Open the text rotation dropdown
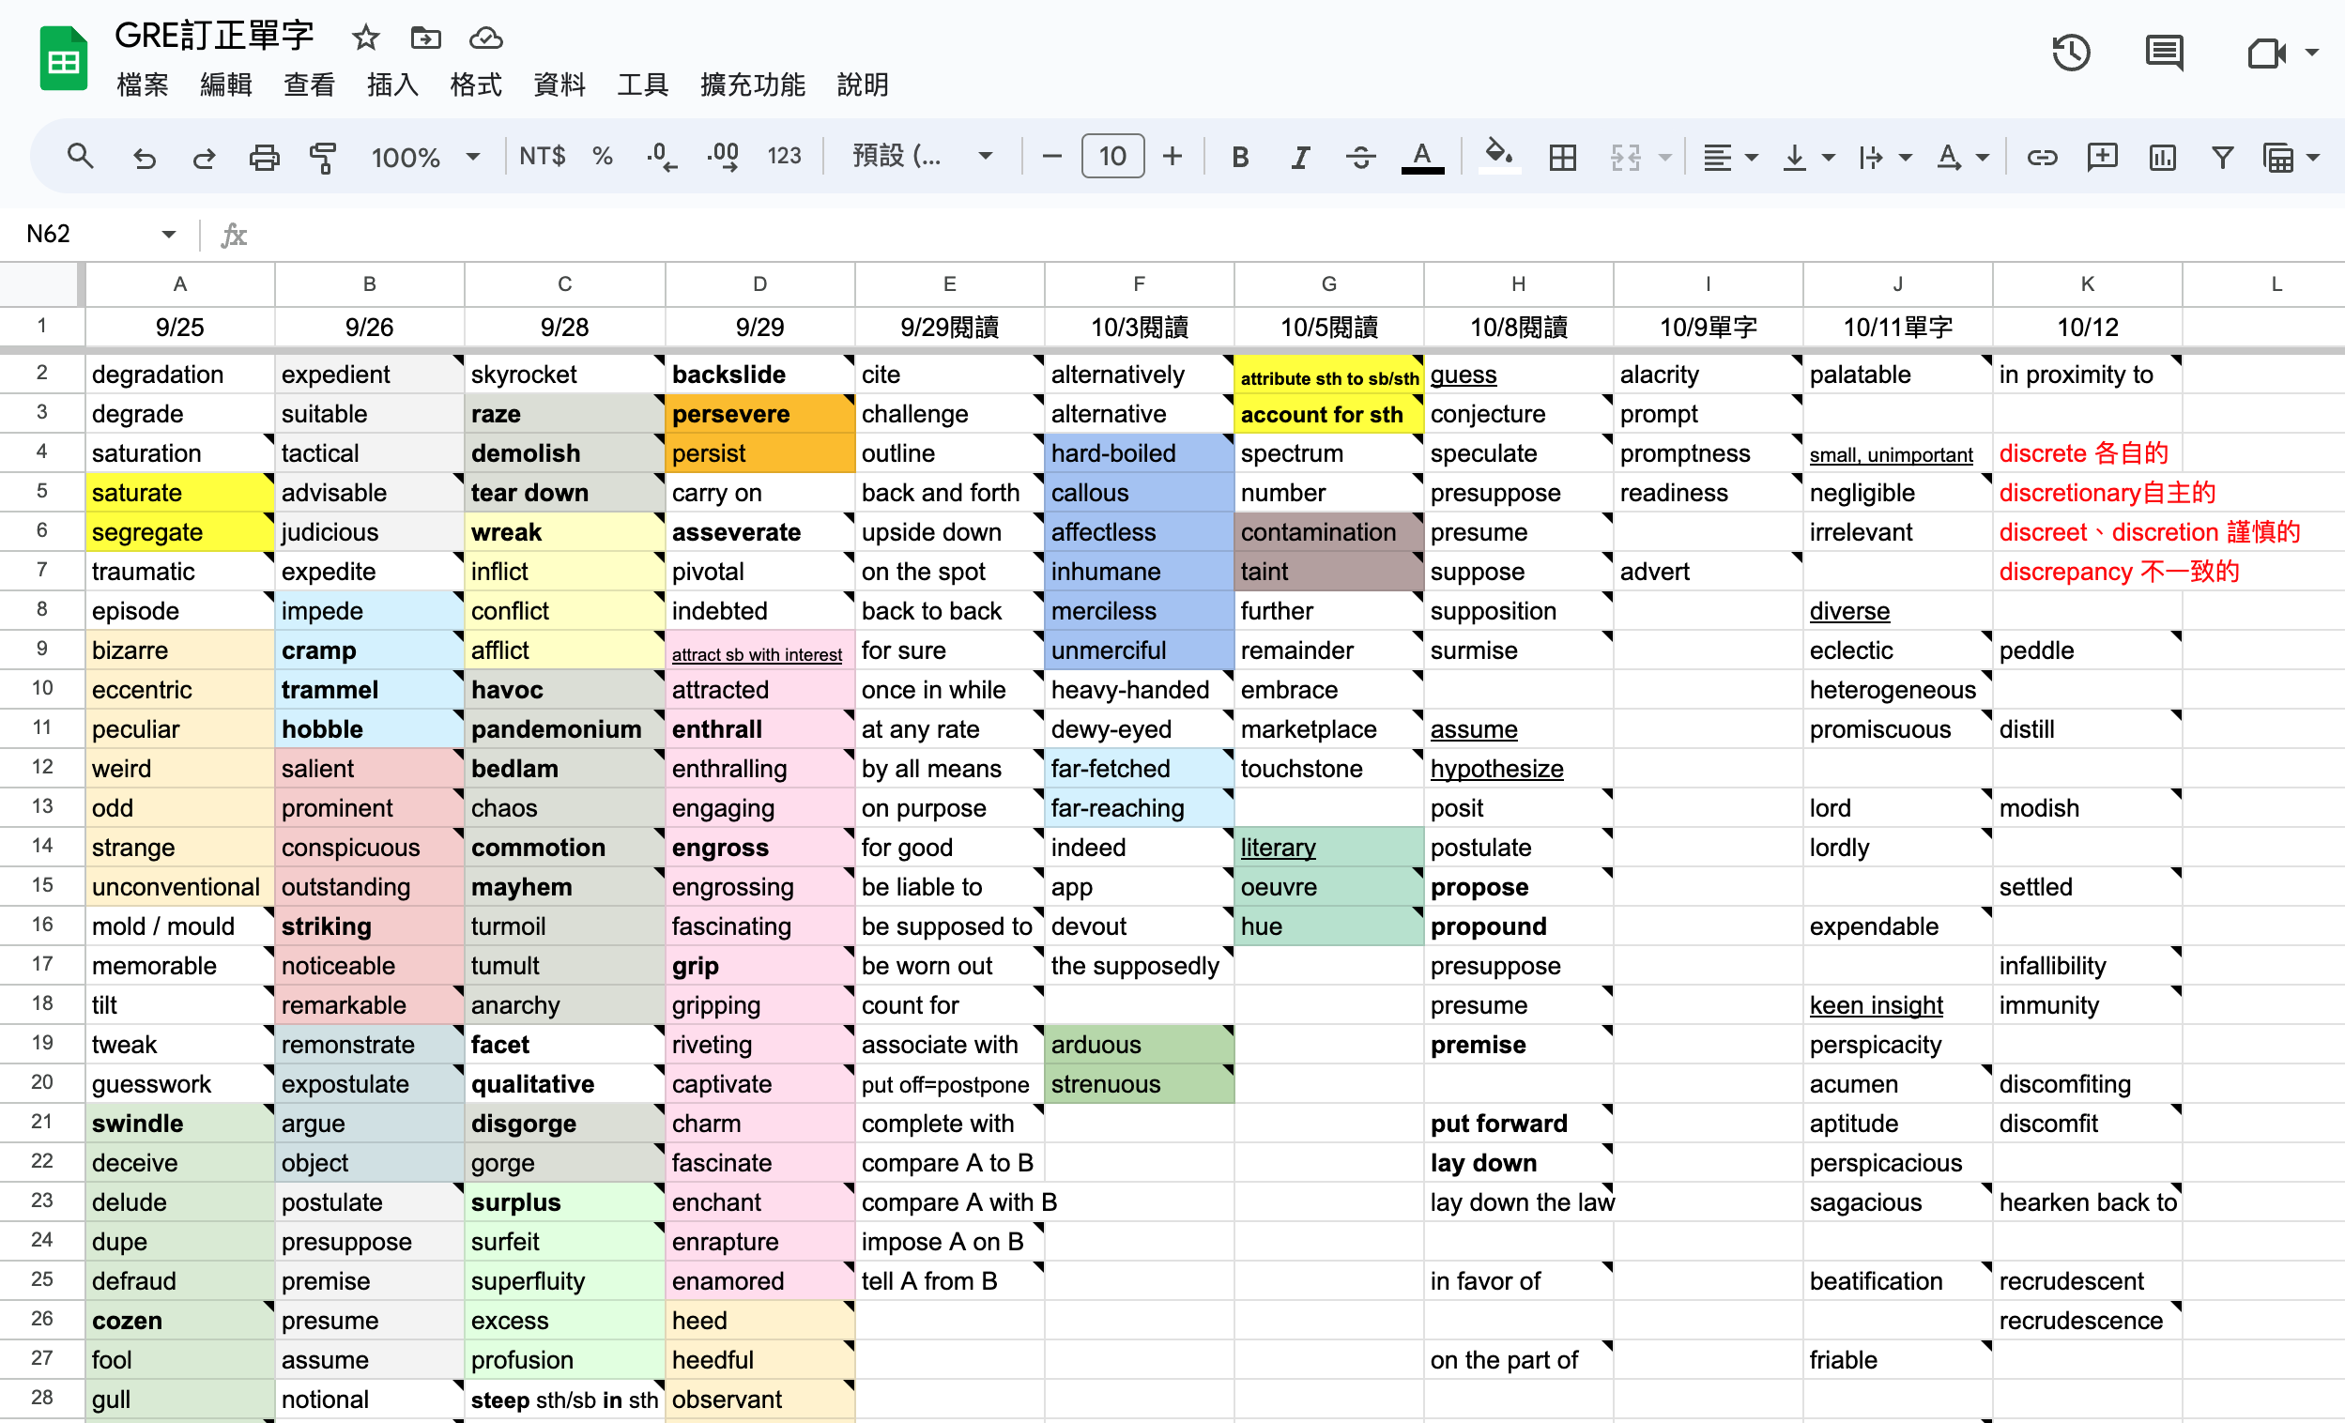 [1961, 157]
